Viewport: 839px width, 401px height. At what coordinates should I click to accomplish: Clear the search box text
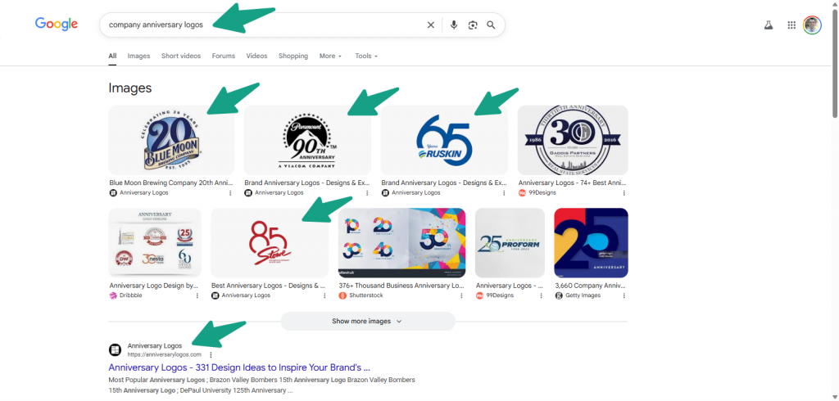[431, 25]
